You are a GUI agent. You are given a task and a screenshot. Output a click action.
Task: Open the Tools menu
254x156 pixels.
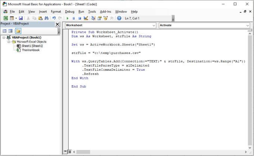point(92,12)
